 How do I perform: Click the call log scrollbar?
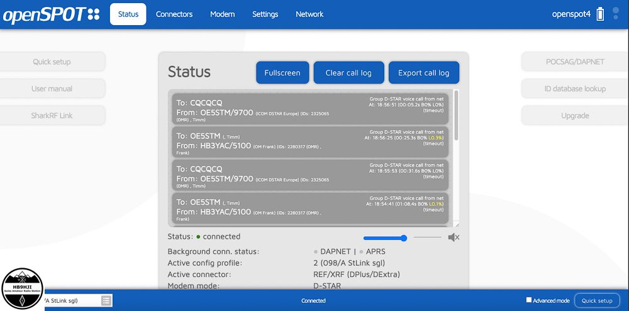(456, 116)
